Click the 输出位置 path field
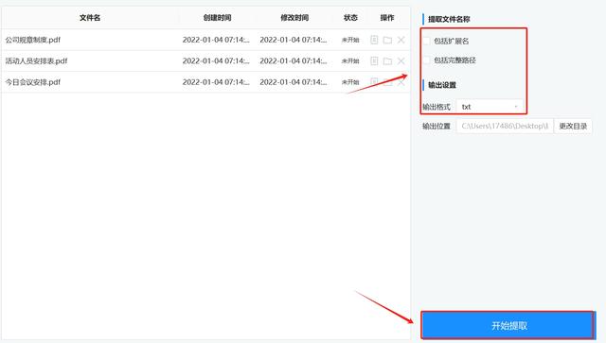Viewport: 606px width, 343px height. [505, 127]
